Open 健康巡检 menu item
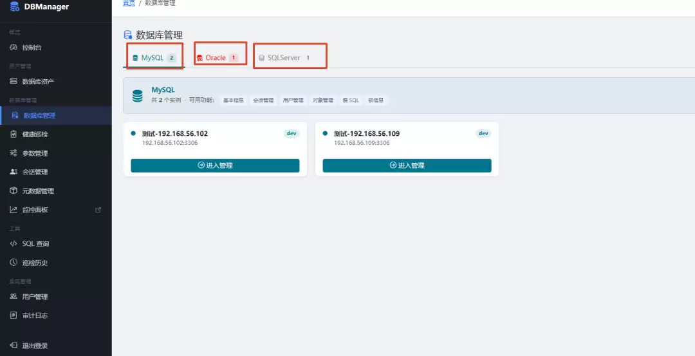This screenshot has height=356, width=695. point(56,134)
